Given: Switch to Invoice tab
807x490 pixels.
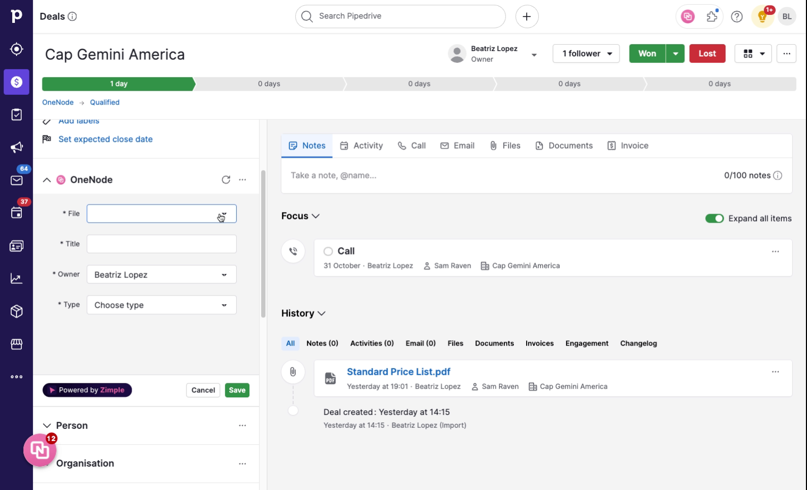Looking at the screenshot, I should coord(628,145).
